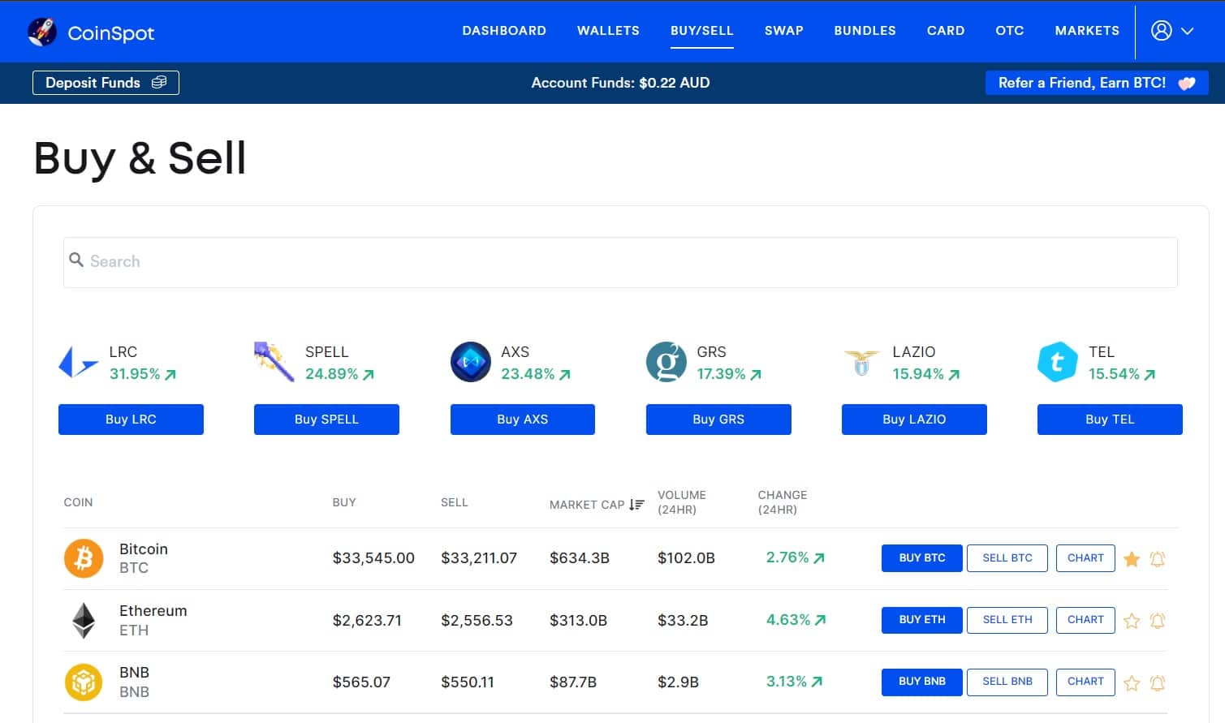Click the BUY BTC button

pos(922,558)
